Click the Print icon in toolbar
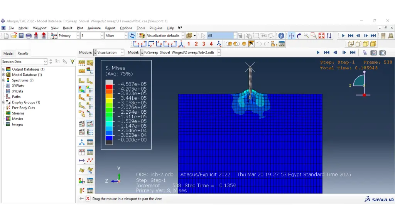The image size is (395, 222). [29, 36]
